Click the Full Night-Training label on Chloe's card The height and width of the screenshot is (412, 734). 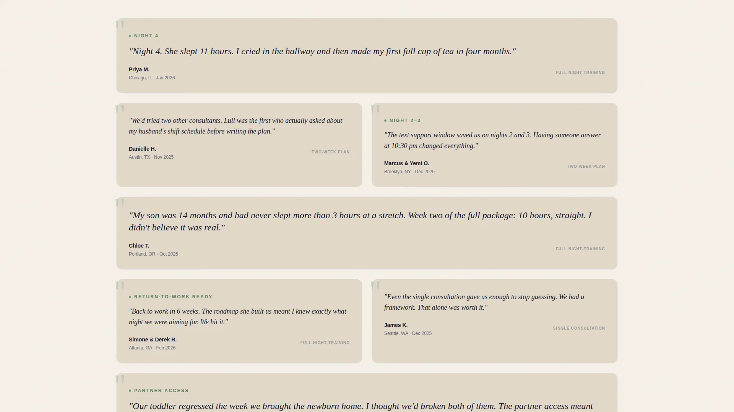580,249
